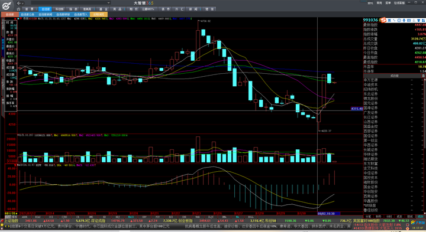Screen dimensions: 426x232
Task: Switch to the 指数 main tab
Action: click(x=73, y=9)
